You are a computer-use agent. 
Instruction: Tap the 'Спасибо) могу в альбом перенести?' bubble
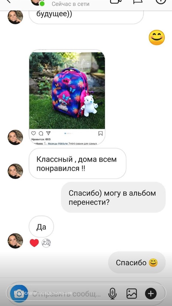[113, 198]
